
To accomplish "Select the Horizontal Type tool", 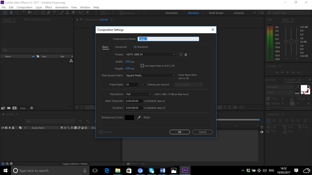I will [54, 12].
